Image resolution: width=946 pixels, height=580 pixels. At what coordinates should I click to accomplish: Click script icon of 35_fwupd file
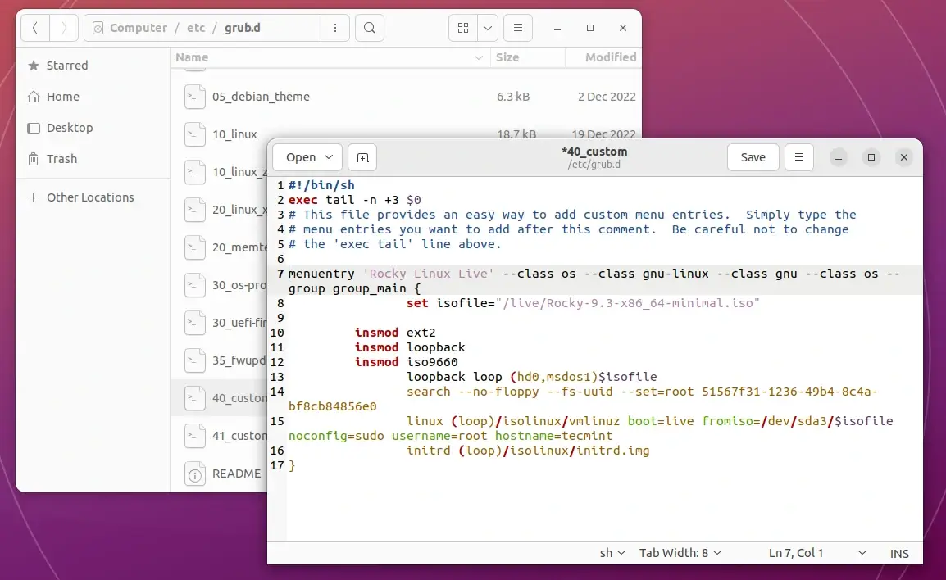195,360
